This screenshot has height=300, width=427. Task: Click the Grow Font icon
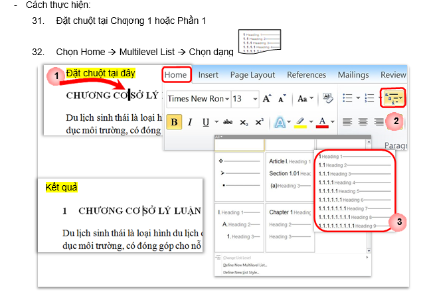pyautogui.click(x=267, y=99)
